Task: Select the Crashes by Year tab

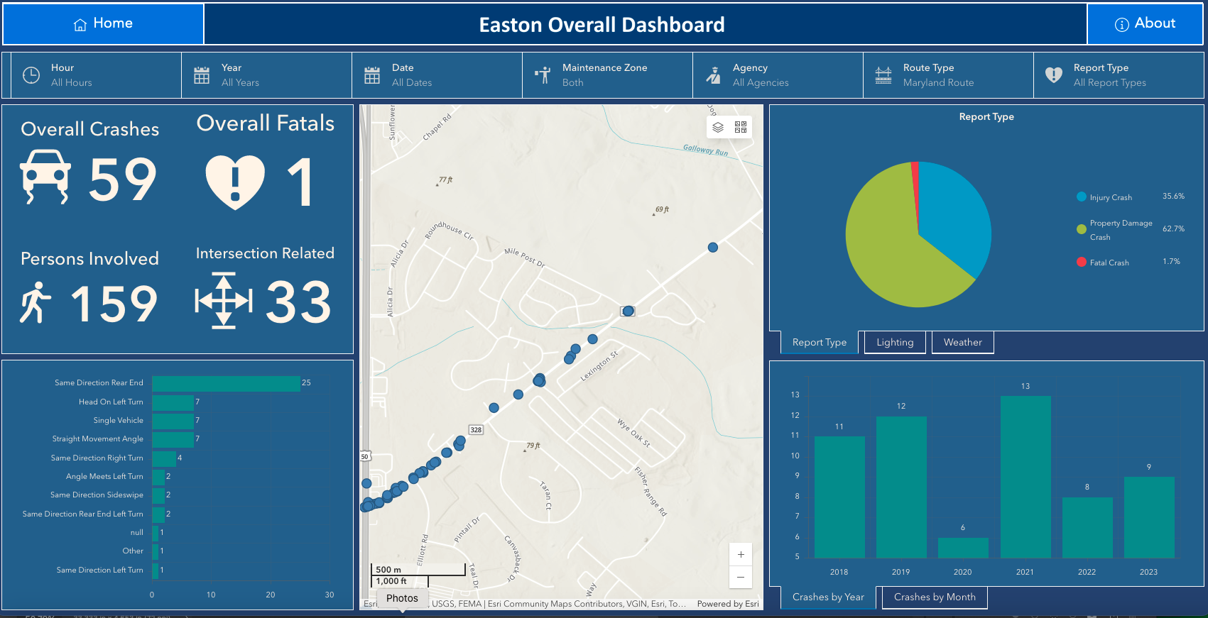Action: (828, 597)
